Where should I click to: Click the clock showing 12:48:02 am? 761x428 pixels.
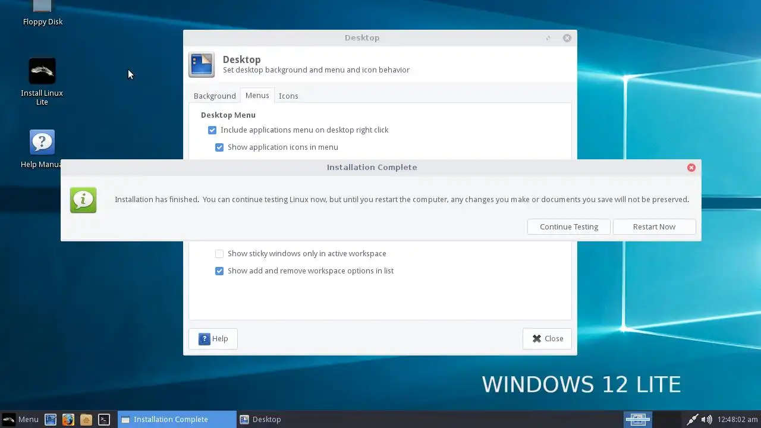point(737,419)
